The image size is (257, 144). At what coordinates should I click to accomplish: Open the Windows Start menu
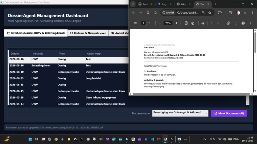coord(30,139)
